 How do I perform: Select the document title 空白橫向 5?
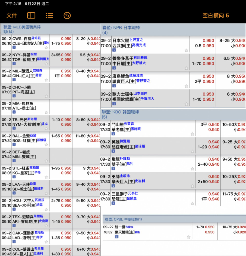pyautogui.click(x=215, y=16)
